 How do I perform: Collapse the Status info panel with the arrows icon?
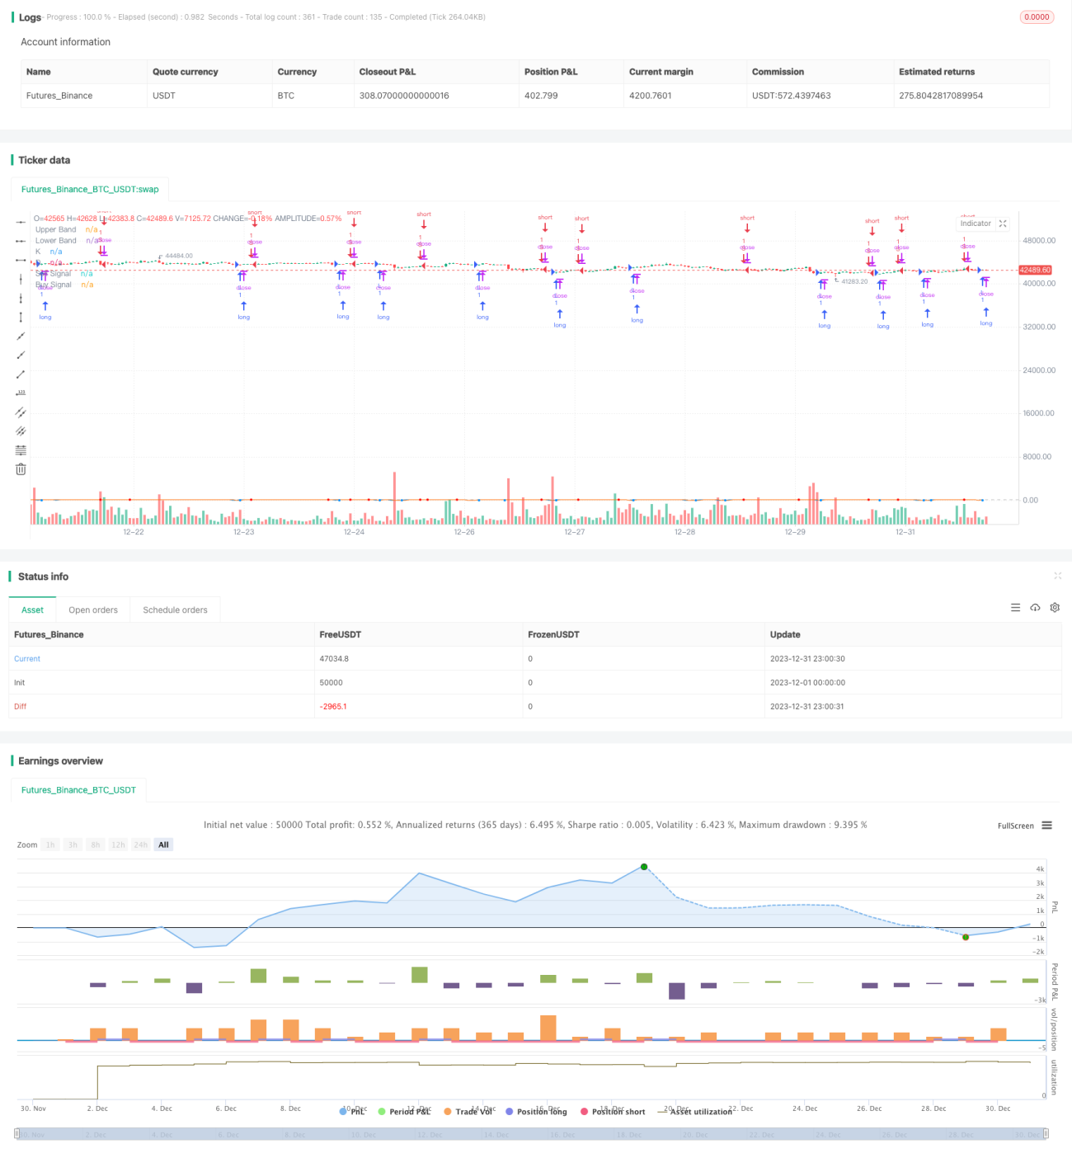[x=1057, y=576]
